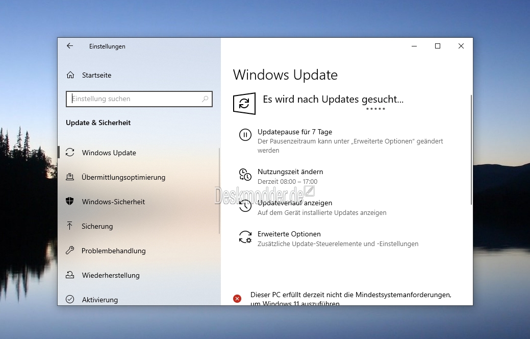
Task: Click the Aktivierung checkmark icon
Action: coord(70,299)
